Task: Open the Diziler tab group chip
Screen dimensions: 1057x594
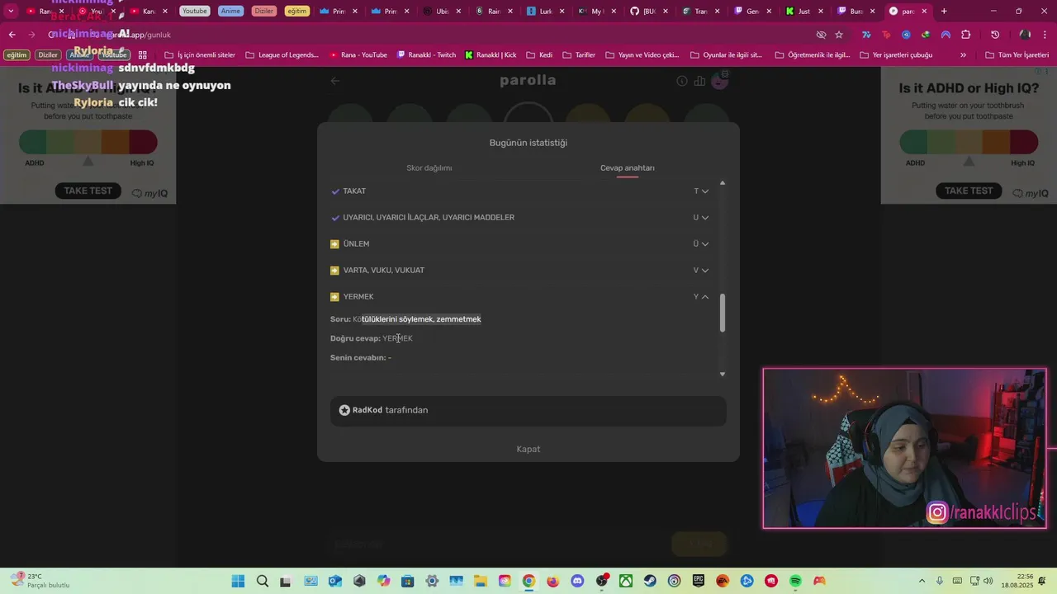Action: click(x=264, y=12)
